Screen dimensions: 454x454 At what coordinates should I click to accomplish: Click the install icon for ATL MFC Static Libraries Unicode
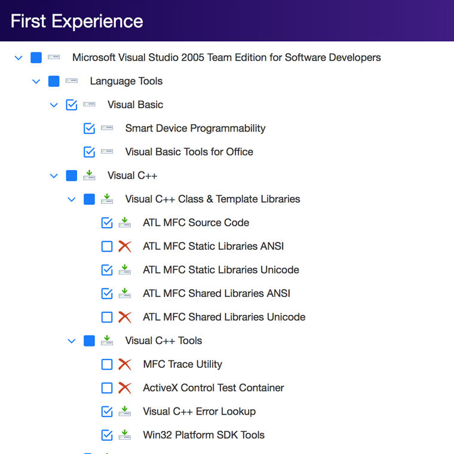tap(124, 269)
